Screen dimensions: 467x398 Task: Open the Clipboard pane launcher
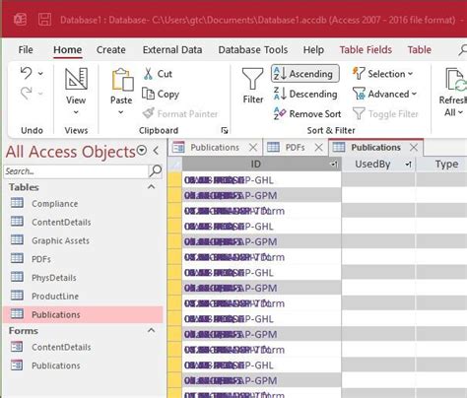coord(225,131)
